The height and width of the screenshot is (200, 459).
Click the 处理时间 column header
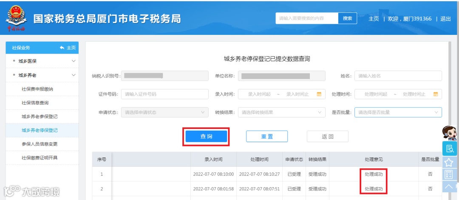click(x=259, y=159)
